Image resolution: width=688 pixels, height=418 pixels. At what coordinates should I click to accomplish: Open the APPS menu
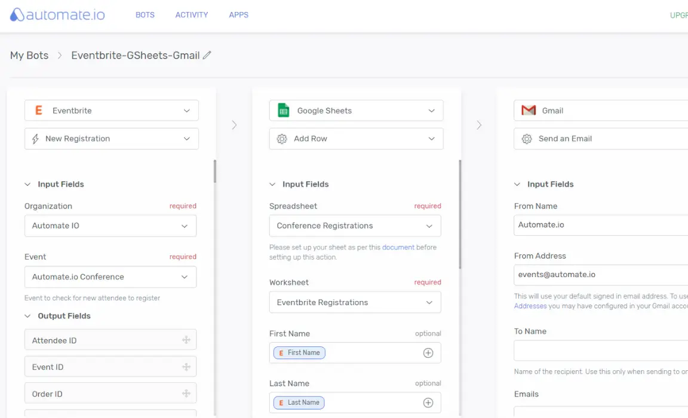point(239,15)
